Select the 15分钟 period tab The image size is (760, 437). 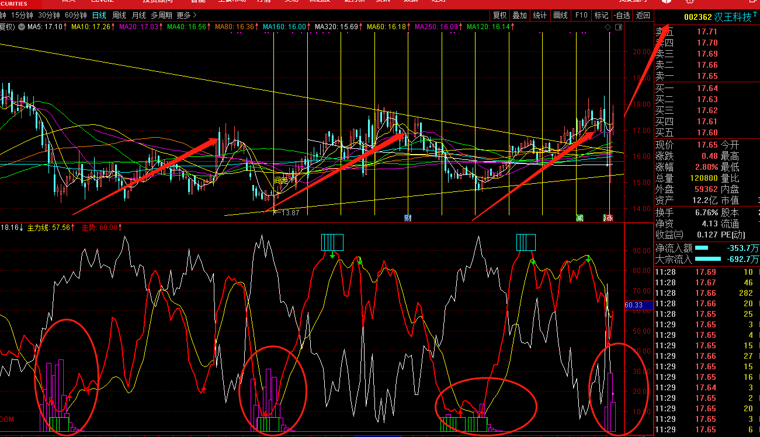point(22,15)
